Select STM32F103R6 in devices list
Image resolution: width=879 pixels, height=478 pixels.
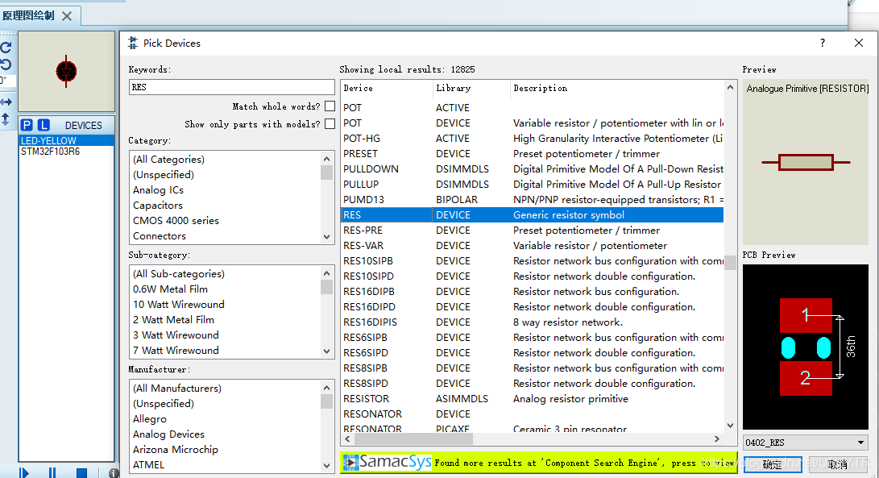tap(66, 152)
